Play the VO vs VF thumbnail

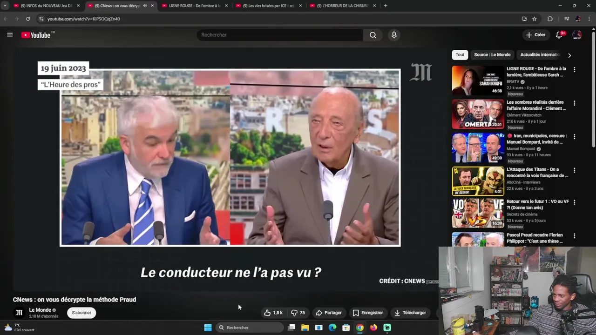(478, 213)
